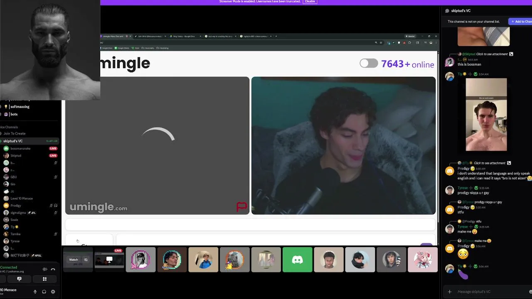The width and height of the screenshot is (532, 299).
Task: Click user Level 10 Menace in list
Action: pos(21,199)
